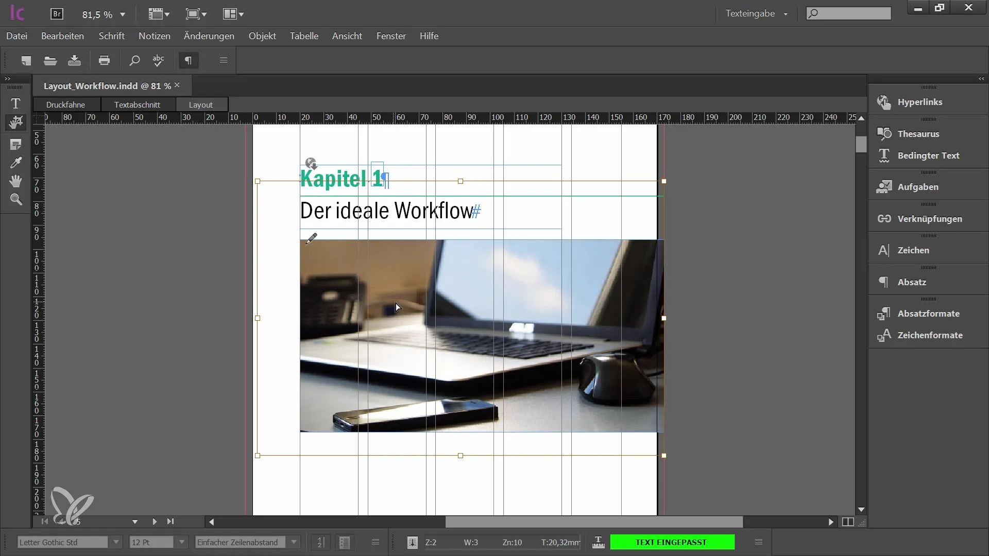Open the Zeichenformate panel

(x=929, y=335)
